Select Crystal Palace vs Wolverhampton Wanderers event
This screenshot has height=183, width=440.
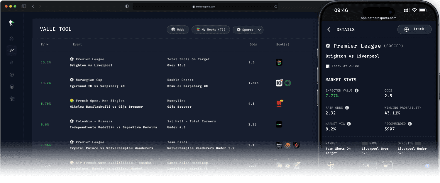pos(111,148)
